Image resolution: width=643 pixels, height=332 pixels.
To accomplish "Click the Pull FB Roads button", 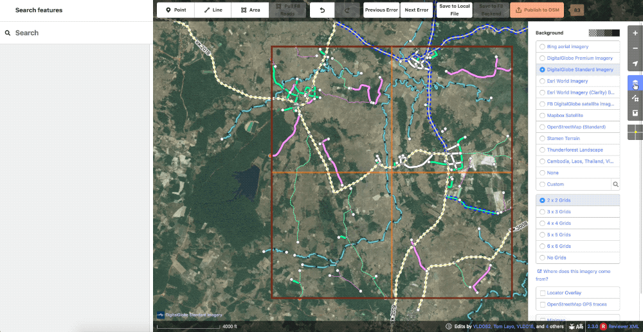I will point(287,10).
